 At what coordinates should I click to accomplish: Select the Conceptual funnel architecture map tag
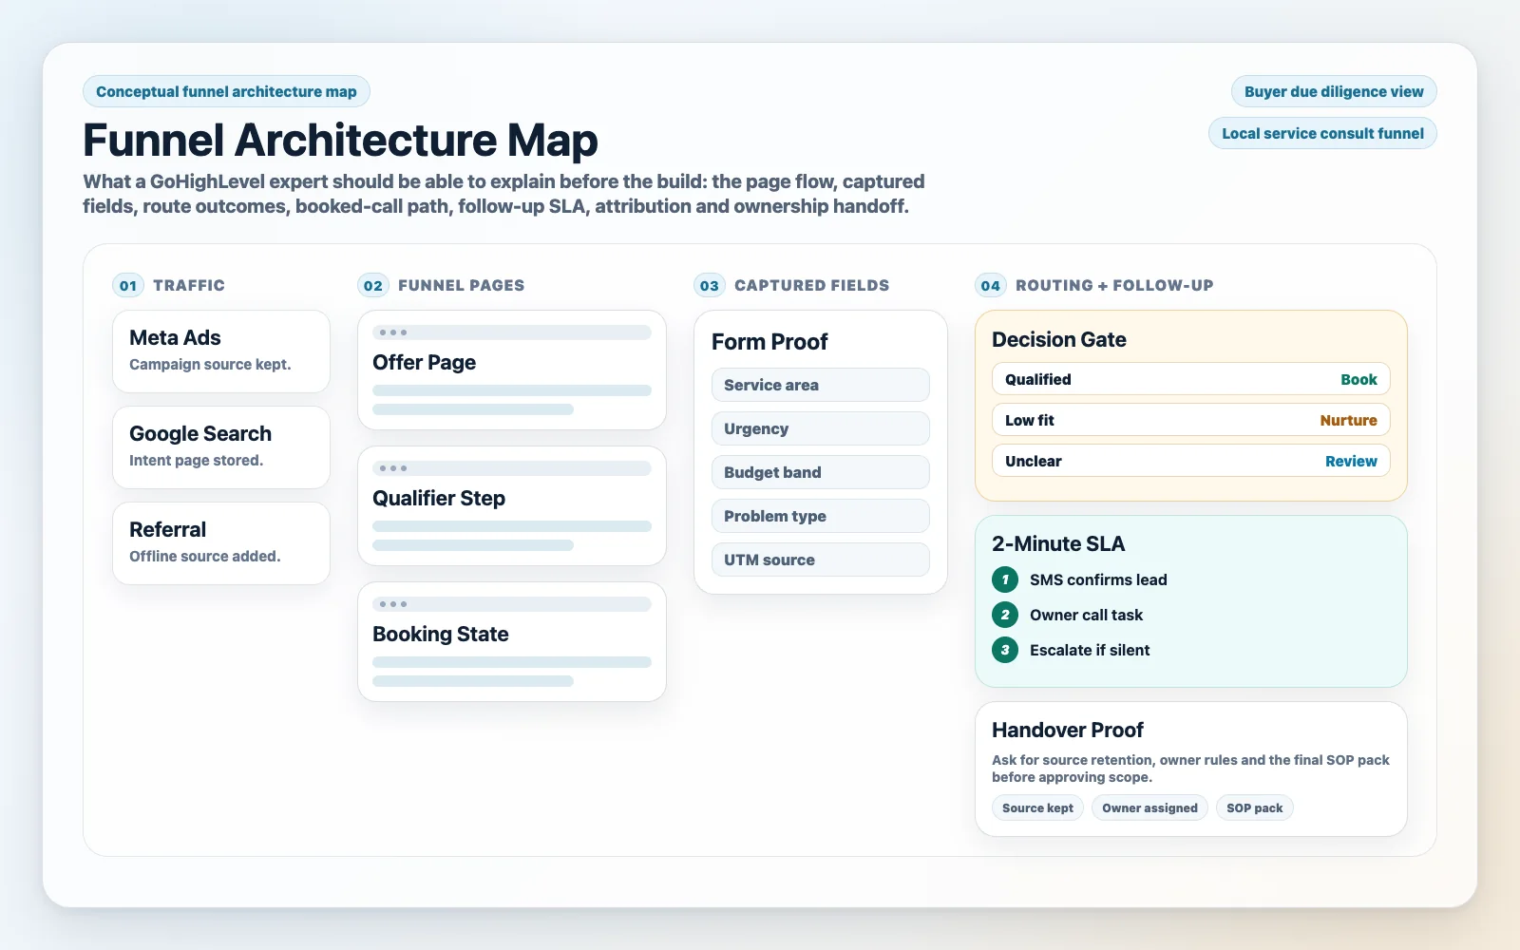click(226, 91)
